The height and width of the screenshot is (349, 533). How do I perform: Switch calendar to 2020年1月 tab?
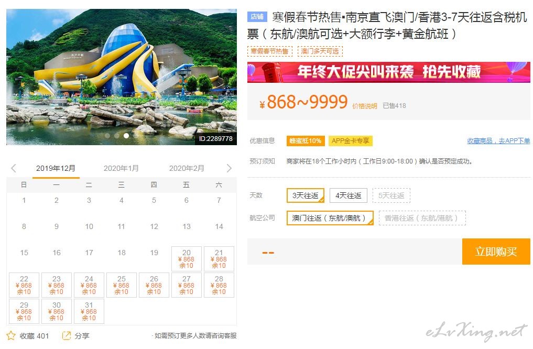(x=121, y=168)
